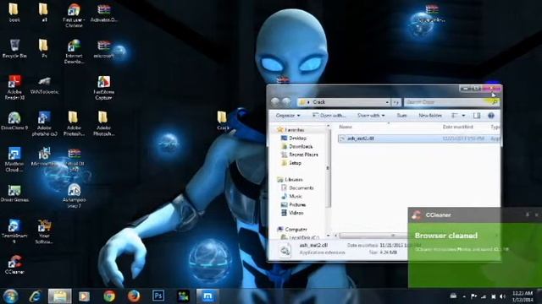The width and height of the screenshot is (542, 304).
Task: Launch Ashampoo Snap 7 desktop shortcut
Action: click(x=74, y=195)
